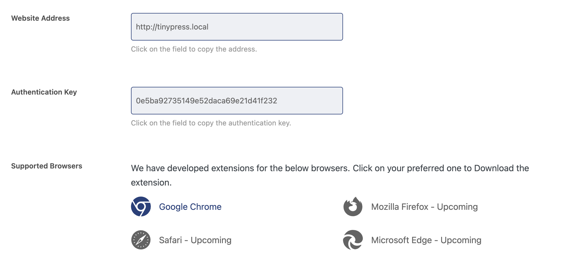568x279 pixels.
Task: Click the Website Address label
Action: (41, 18)
